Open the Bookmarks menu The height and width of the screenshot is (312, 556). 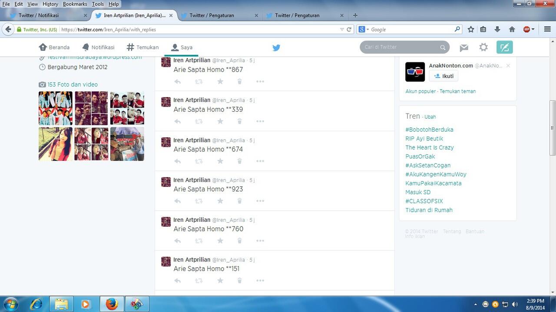75,4
